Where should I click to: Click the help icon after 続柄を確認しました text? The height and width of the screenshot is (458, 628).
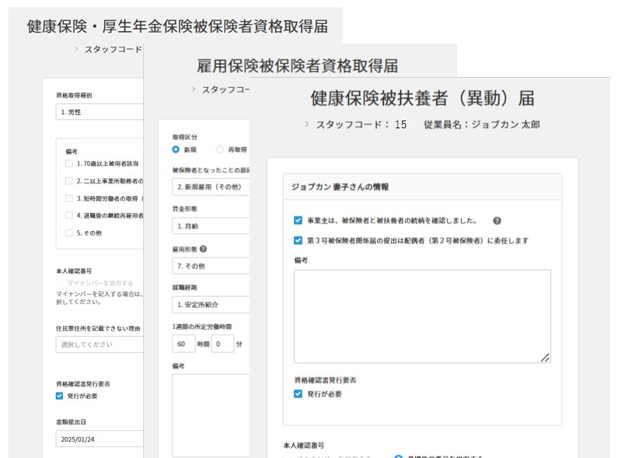(x=497, y=221)
